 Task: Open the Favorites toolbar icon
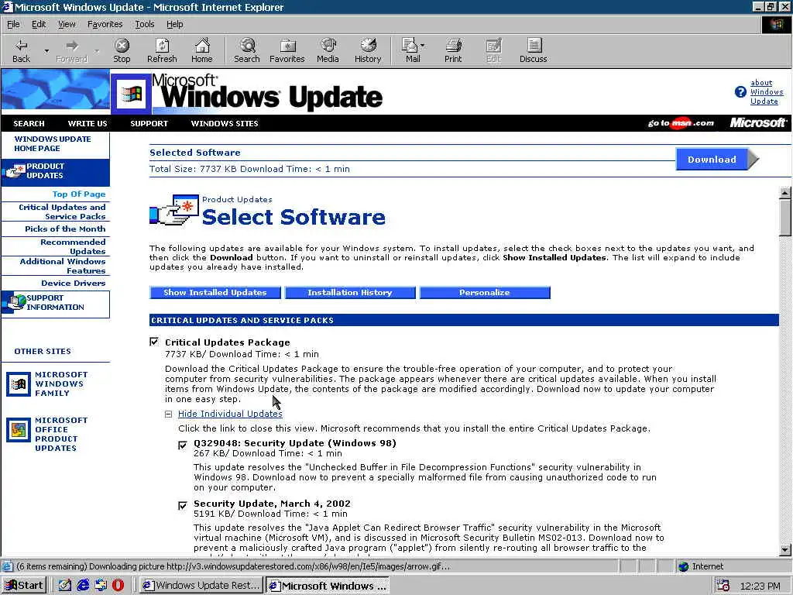point(287,50)
